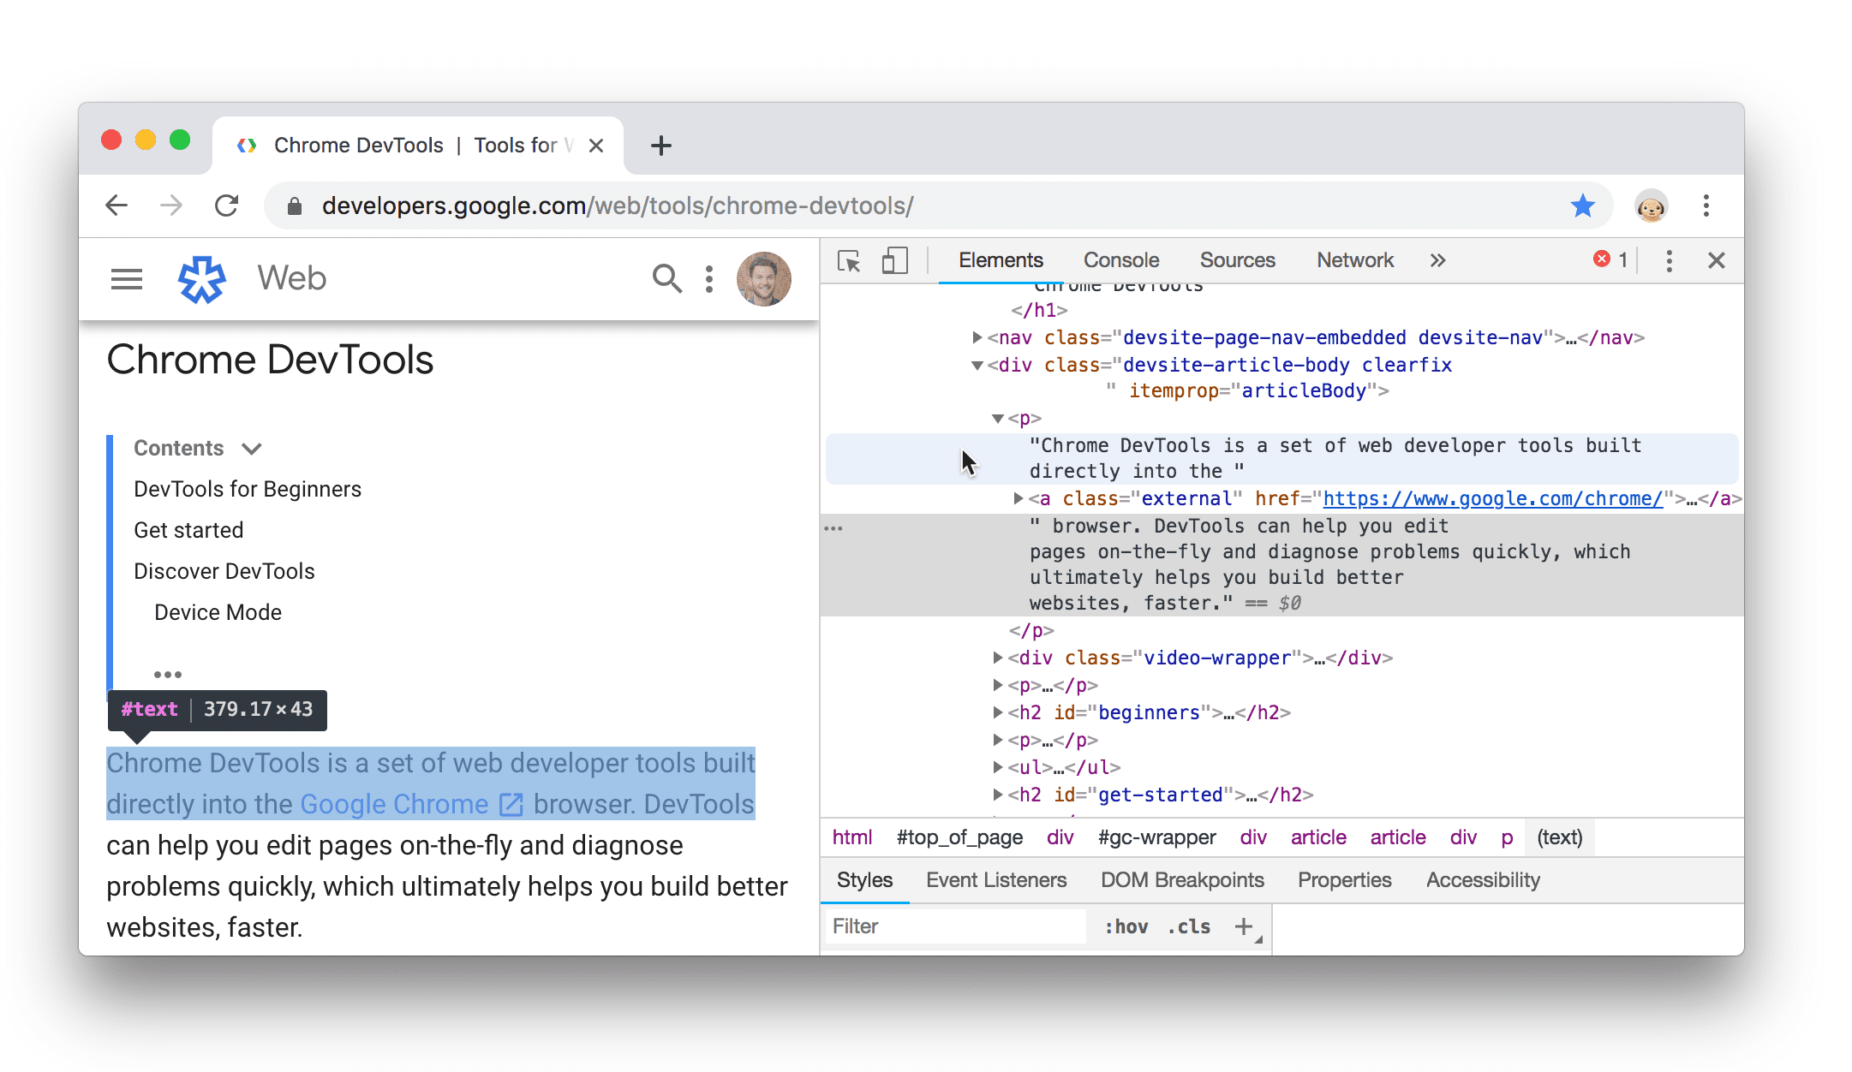
Task: Click the close DevTools X icon
Action: pos(1717,262)
